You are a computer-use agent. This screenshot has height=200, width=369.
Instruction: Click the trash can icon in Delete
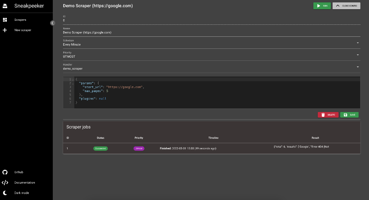point(323,115)
